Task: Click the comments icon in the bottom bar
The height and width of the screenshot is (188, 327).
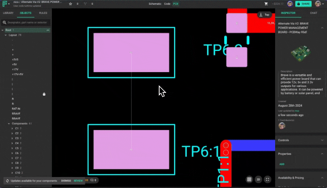Action: (x=92, y=180)
